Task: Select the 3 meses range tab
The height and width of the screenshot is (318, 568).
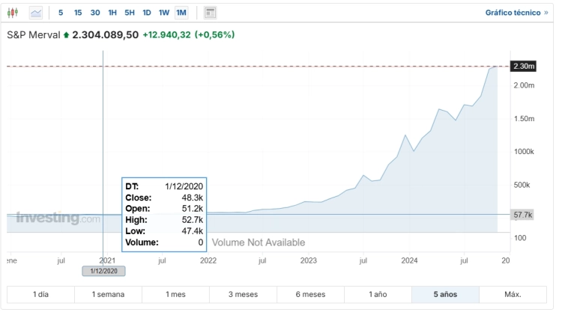Action: tap(243, 295)
